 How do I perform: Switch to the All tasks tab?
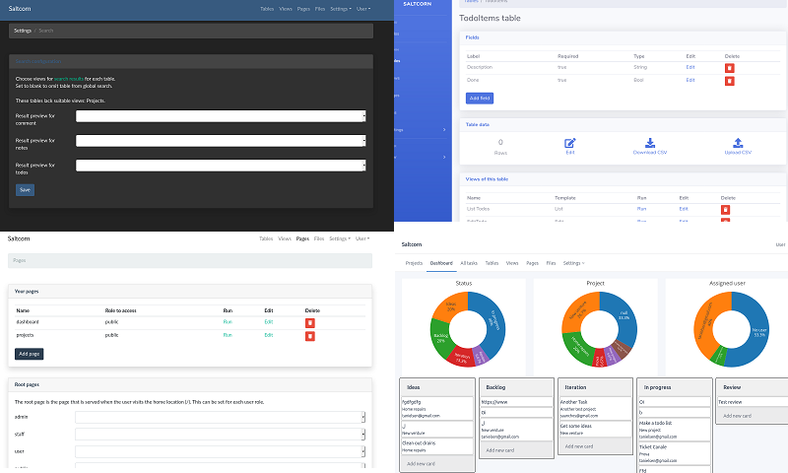[x=467, y=263]
